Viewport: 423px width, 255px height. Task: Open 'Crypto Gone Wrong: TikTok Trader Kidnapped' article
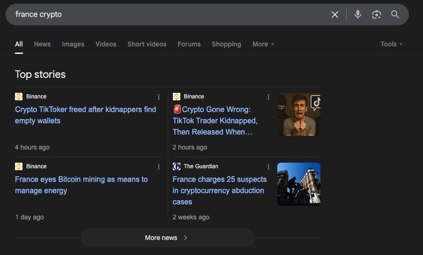click(215, 120)
